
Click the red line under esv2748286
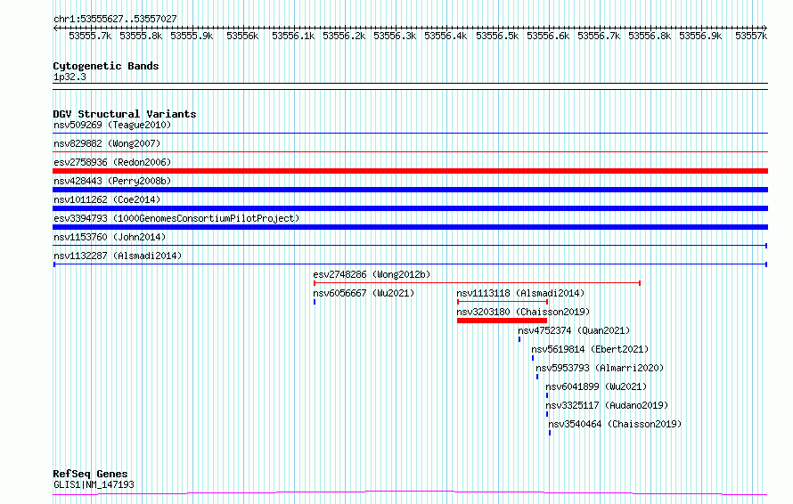[477, 283]
